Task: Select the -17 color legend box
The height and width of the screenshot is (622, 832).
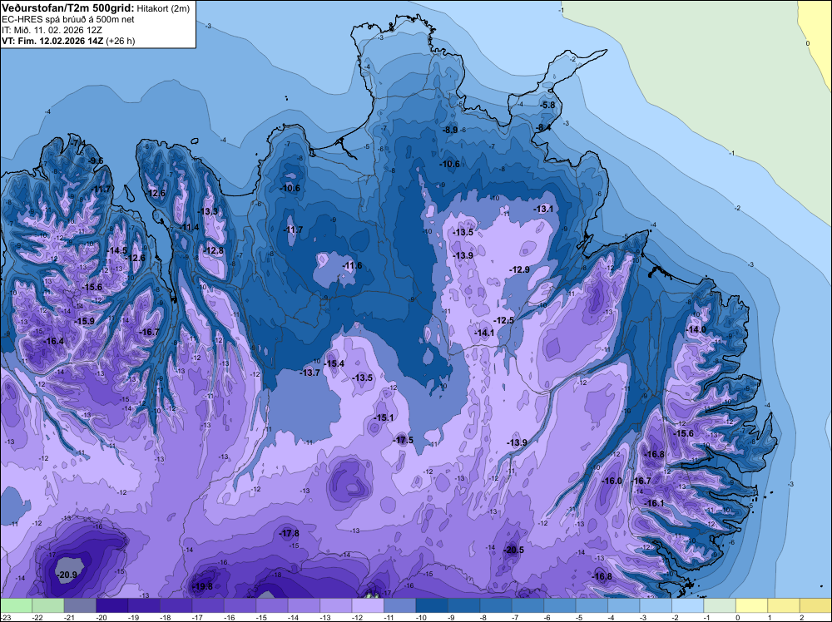Action: 207,605
